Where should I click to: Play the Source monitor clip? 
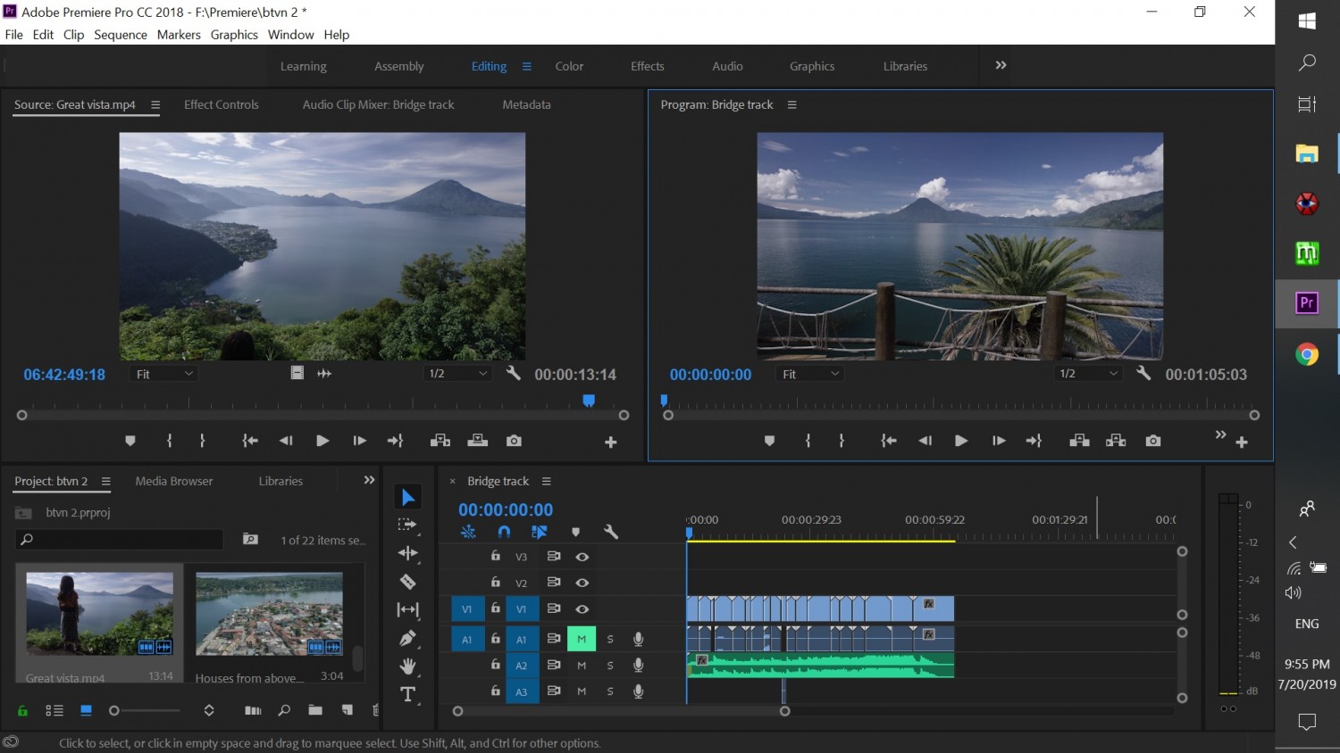[322, 441]
